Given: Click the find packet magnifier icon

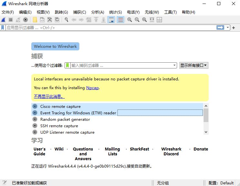Looking at the screenshot, I should [66, 20].
